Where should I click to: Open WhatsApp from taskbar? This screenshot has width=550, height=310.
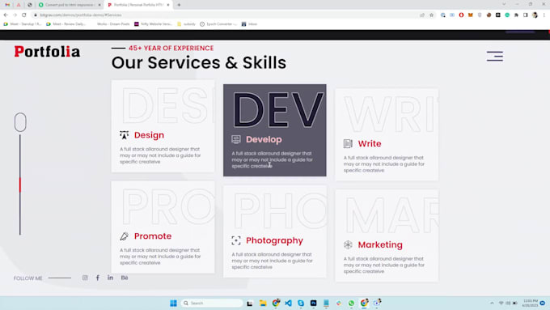351,303
